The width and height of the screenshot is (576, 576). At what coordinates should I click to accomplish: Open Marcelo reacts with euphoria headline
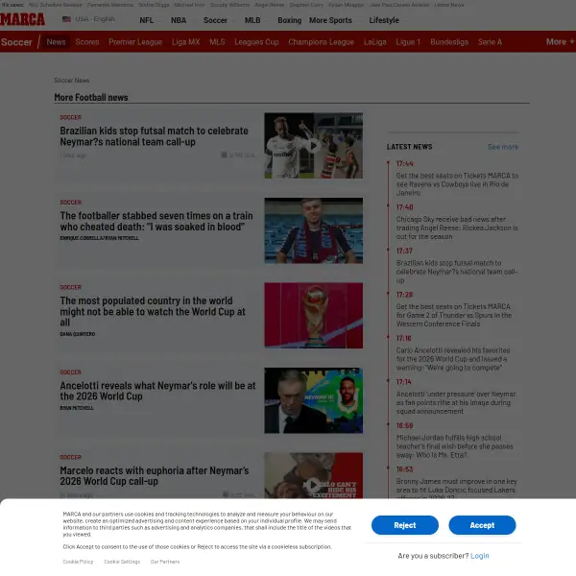pyautogui.click(x=155, y=476)
